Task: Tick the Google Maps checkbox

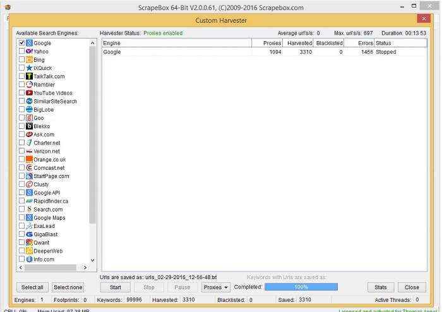Action: pos(21,218)
